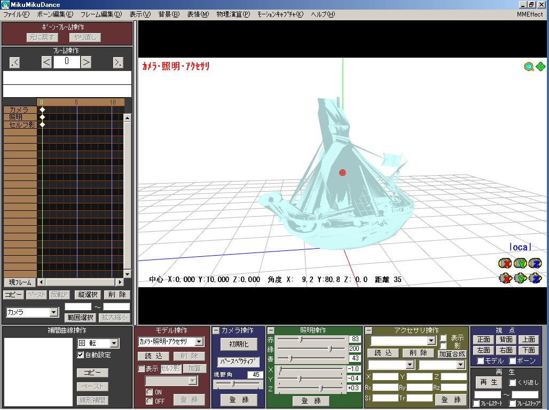The height and width of the screenshot is (410, 549).
Task: Select the OFF radio button
Action: 150,401
